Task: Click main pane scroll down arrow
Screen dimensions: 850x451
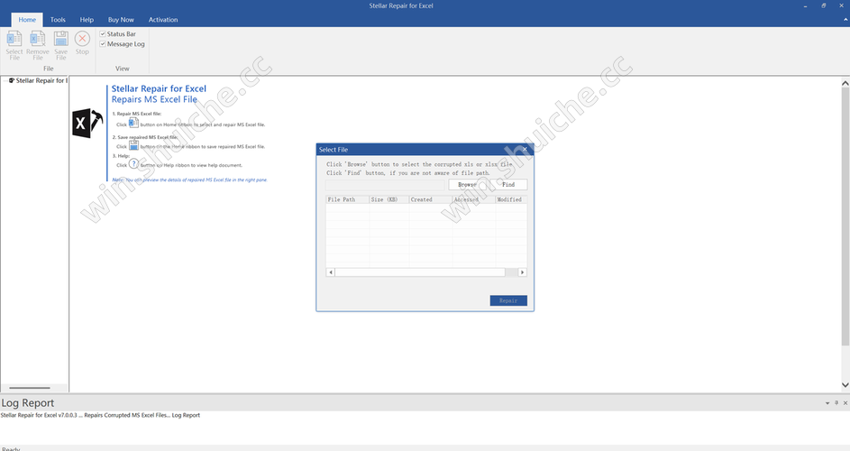Action: pos(845,385)
